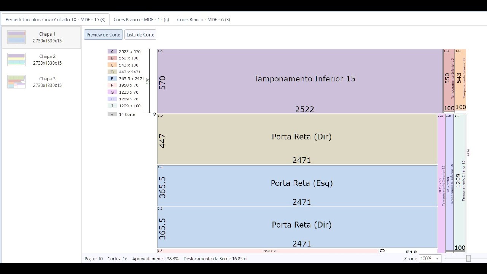Viewport: 487px width, 274px height.
Task: Click the 2522 length label on piece 1.A
Action: 305,109
